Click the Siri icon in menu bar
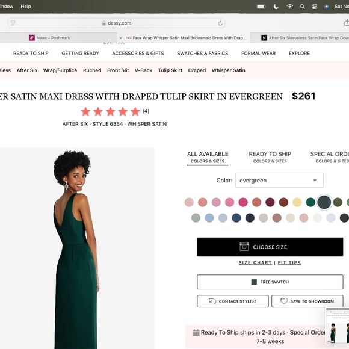Screen dimensions: 349x349 pos(326,7)
